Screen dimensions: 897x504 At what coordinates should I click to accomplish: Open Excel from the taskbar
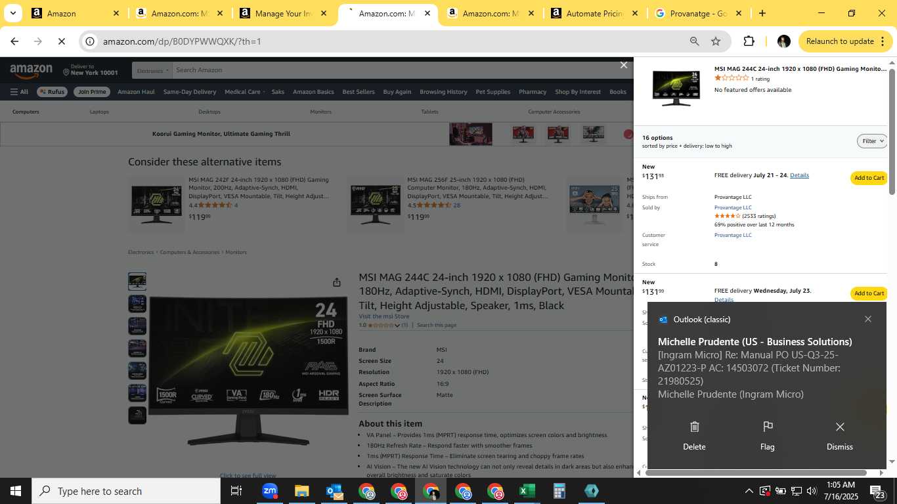[x=527, y=491]
